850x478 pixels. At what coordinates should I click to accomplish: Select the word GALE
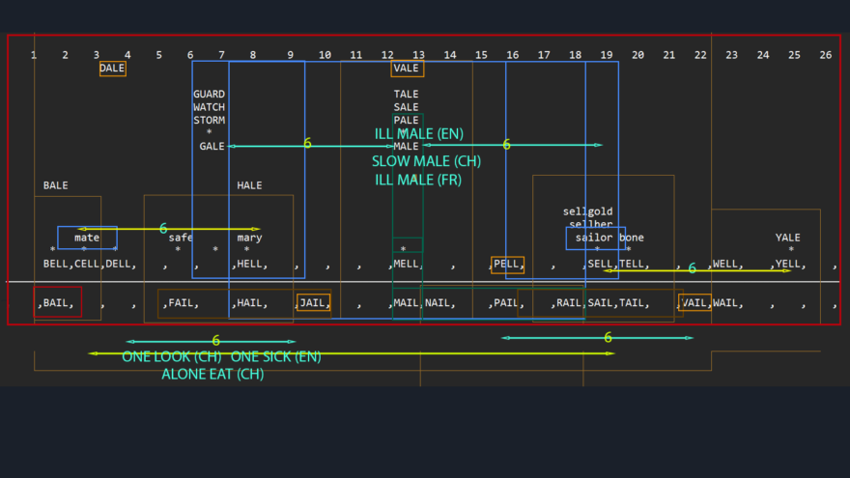pyautogui.click(x=212, y=146)
